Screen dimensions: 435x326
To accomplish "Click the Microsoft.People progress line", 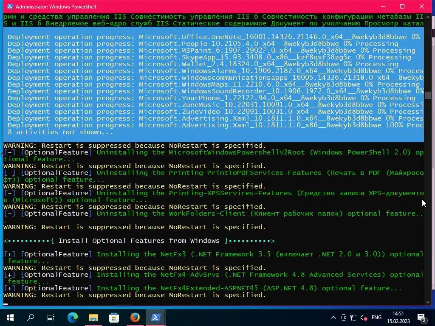I will point(203,44).
